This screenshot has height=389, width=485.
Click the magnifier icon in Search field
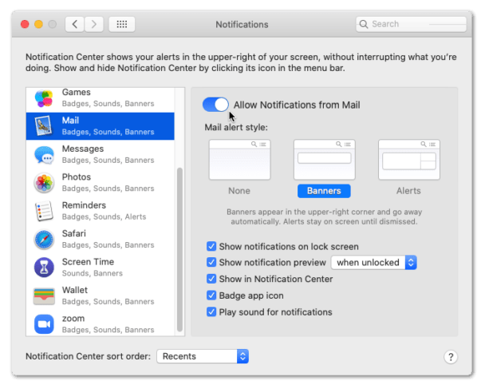(x=364, y=24)
